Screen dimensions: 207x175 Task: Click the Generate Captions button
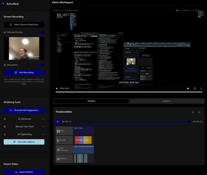[x=24, y=142]
